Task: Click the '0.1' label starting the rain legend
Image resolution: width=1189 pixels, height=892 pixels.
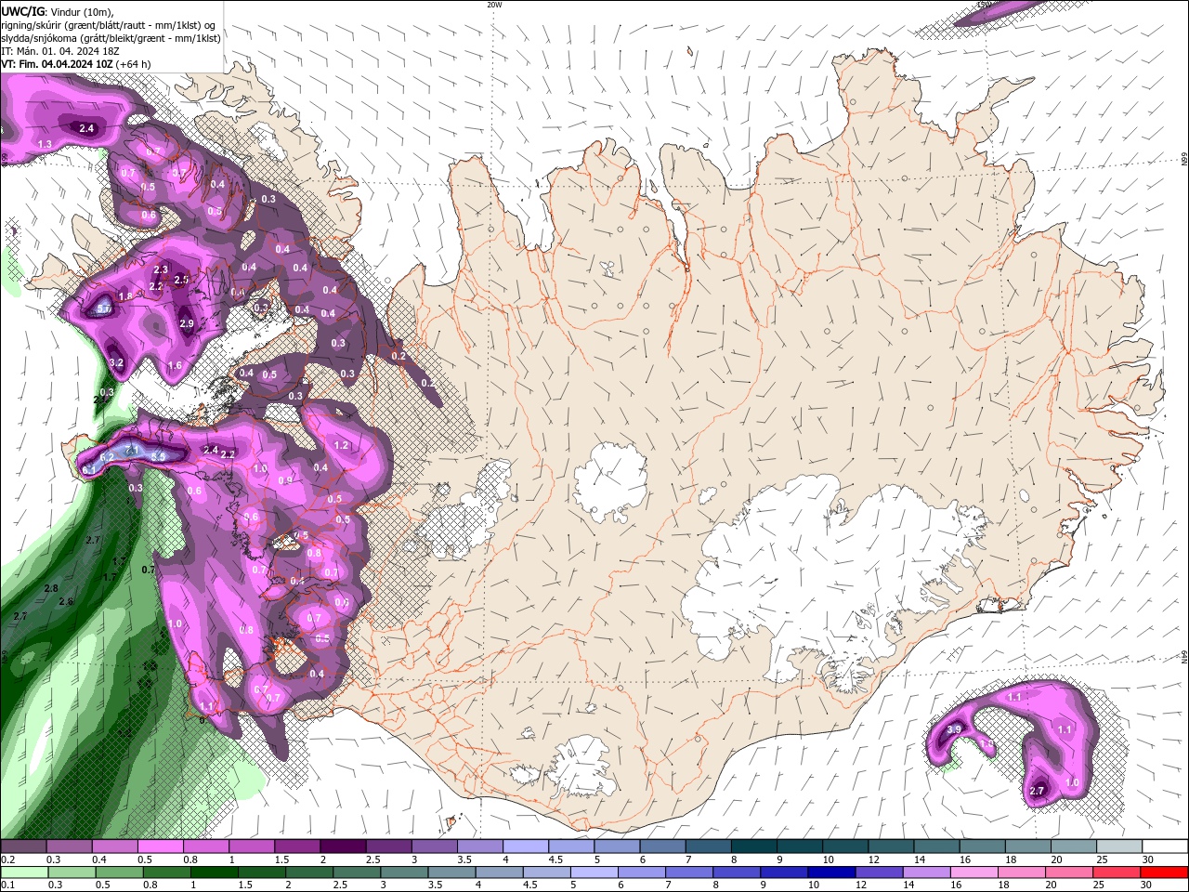Action: [7, 885]
